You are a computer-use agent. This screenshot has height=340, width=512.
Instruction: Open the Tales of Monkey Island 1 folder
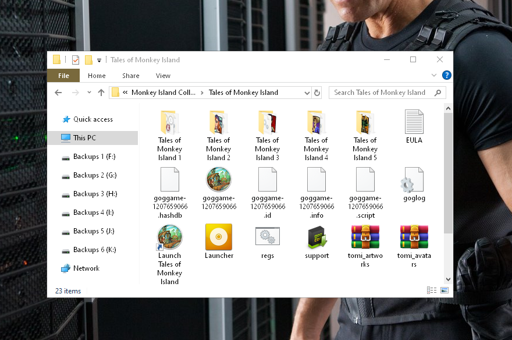pyautogui.click(x=169, y=136)
